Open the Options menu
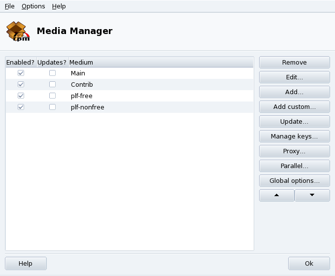The width and height of the screenshot is (335, 276). click(x=33, y=6)
